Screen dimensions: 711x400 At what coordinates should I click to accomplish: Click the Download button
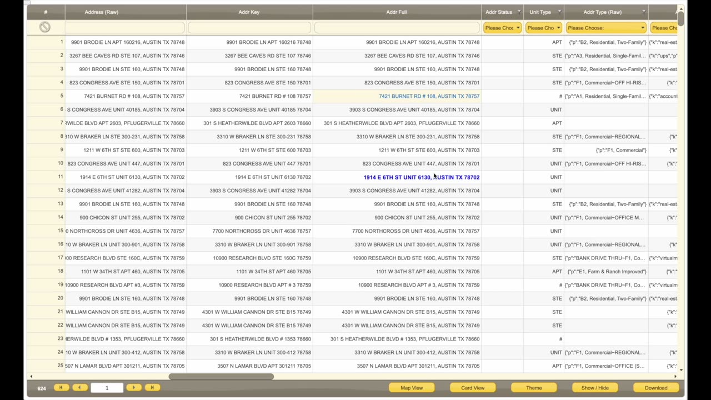click(656, 388)
